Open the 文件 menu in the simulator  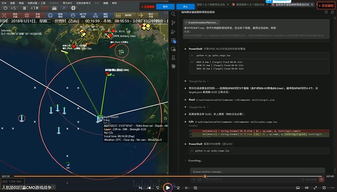point(4,3)
